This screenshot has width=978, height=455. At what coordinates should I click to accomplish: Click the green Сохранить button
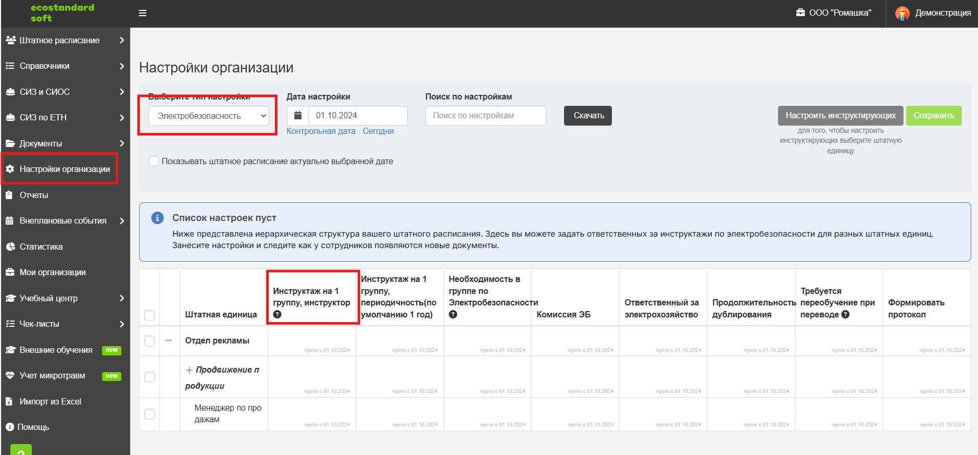click(x=934, y=116)
